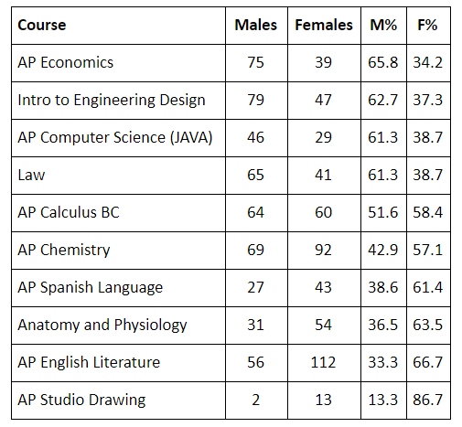Select the AP English Literature cell
Image resolution: width=462 pixels, height=427 pixels.
click(x=118, y=363)
